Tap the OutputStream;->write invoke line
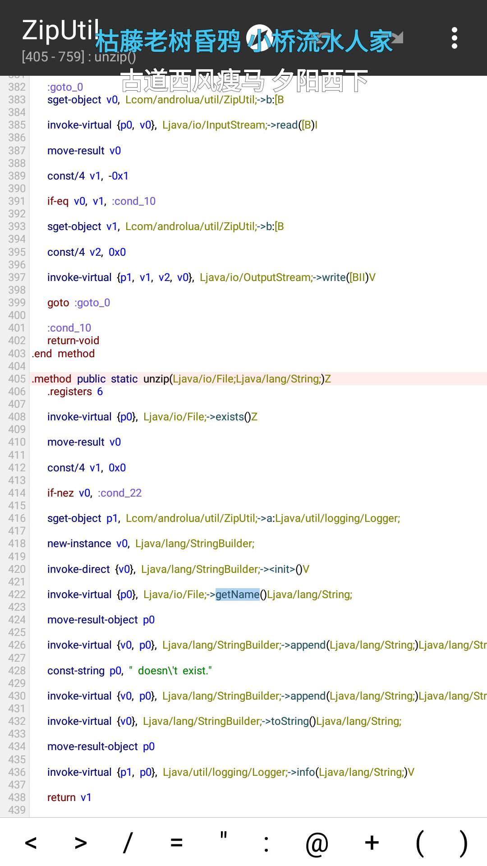The height and width of the screenshot is (866, 487). (x=211, y=277)
